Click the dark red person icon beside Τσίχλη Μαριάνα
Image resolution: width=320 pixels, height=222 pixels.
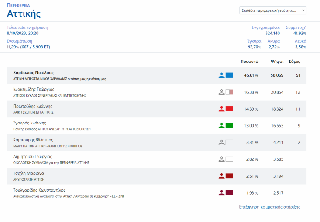click(x=221, y=175)
